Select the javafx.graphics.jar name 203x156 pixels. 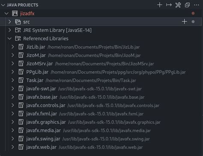[46, 122]
